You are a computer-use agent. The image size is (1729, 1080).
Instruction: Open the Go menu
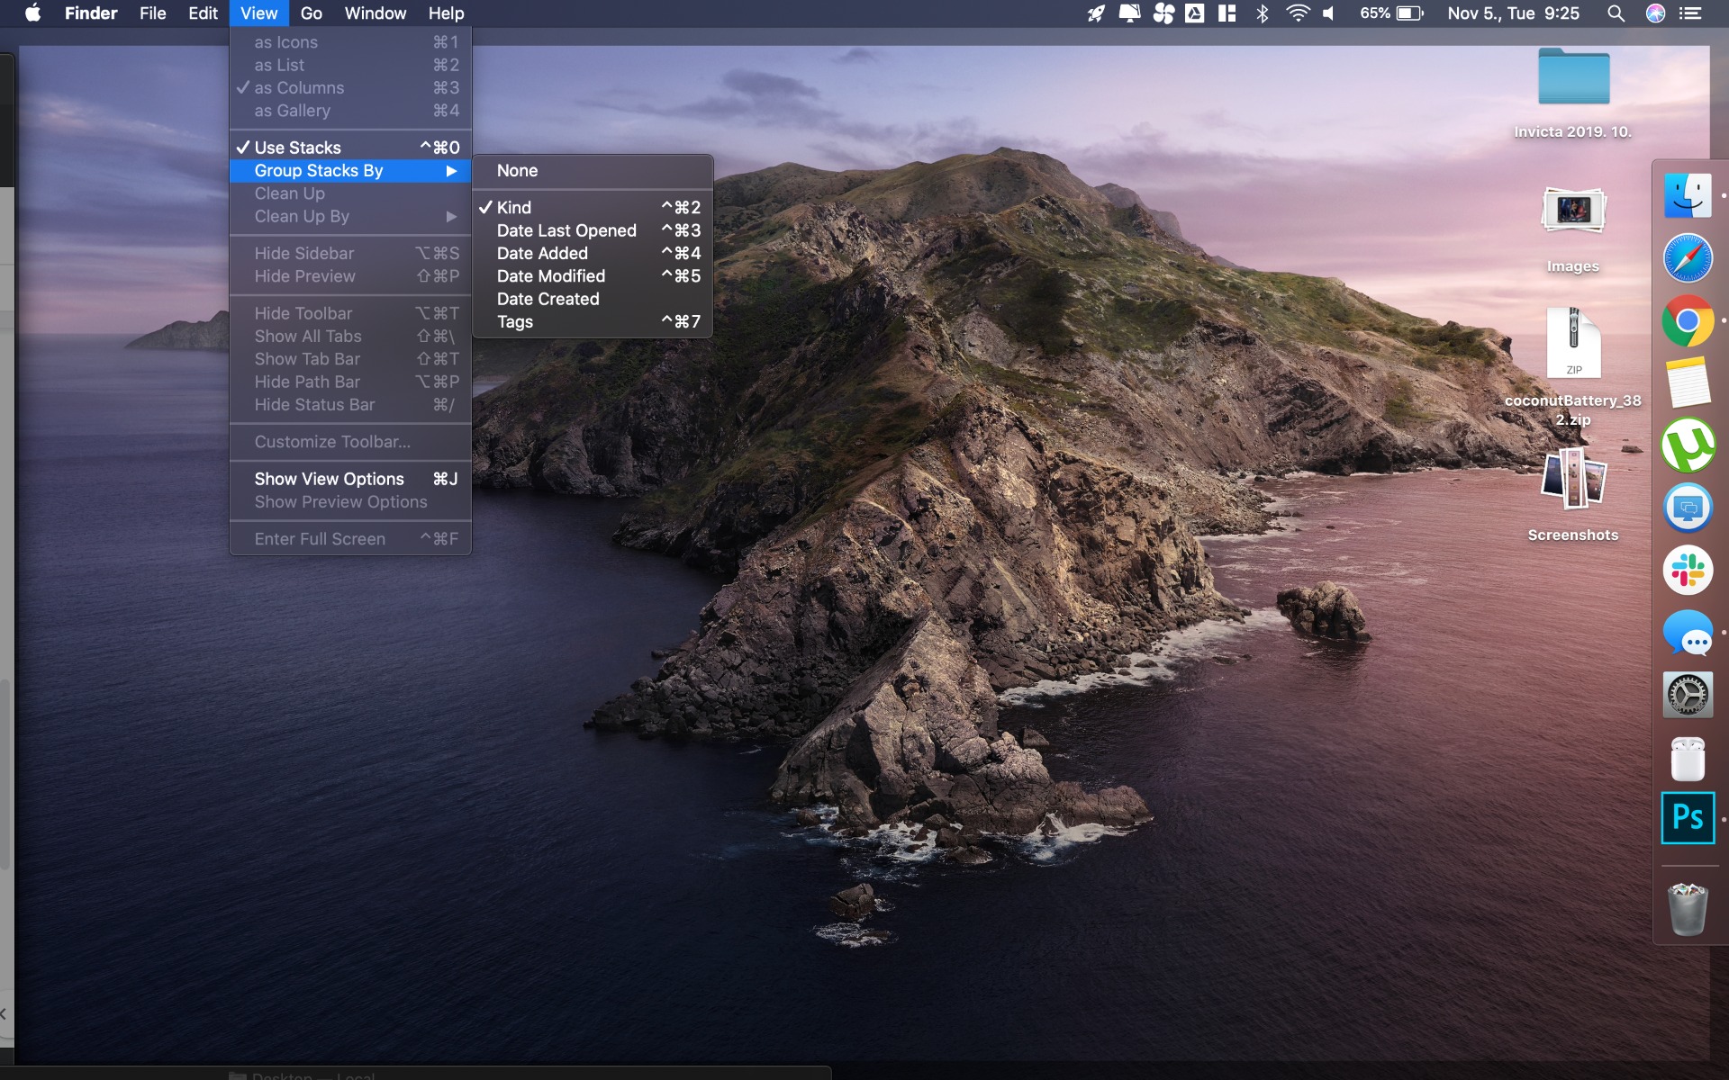[312, 13]
